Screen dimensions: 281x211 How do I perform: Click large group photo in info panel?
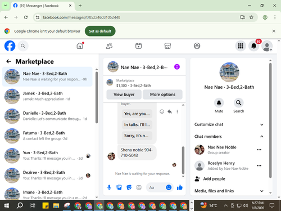coord(229,72)
